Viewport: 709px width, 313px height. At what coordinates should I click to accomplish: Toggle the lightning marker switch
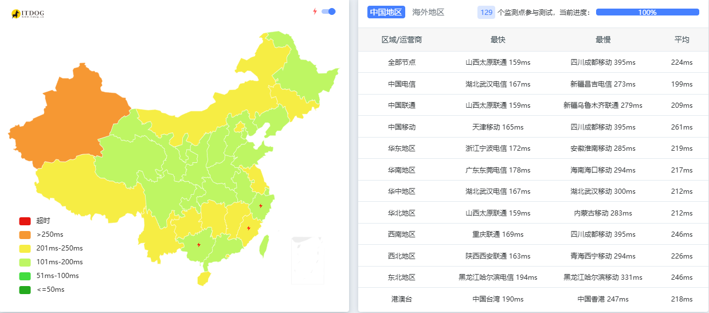328,11
